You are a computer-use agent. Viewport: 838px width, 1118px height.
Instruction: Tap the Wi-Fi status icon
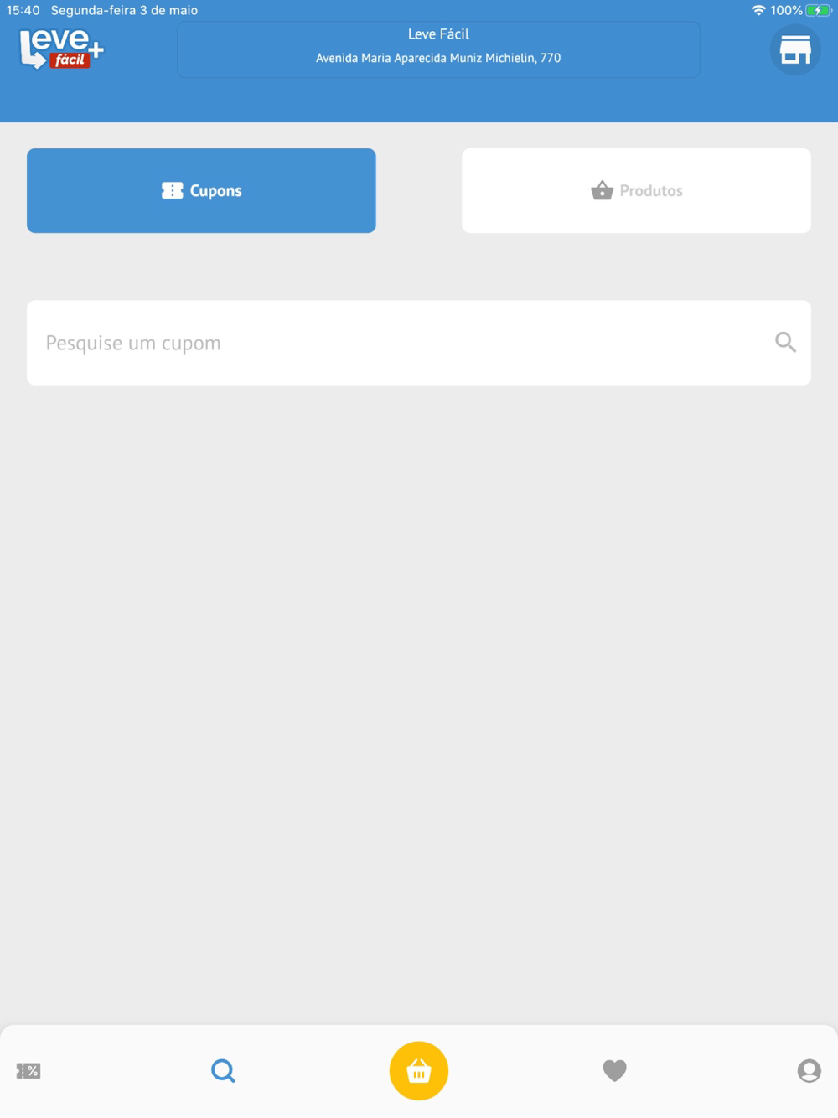tap(758, 10)
